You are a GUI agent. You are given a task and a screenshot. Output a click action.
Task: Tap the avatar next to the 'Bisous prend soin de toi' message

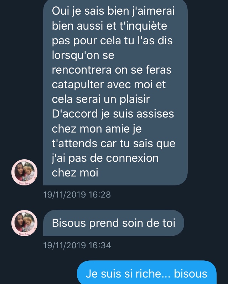point(24,223)
